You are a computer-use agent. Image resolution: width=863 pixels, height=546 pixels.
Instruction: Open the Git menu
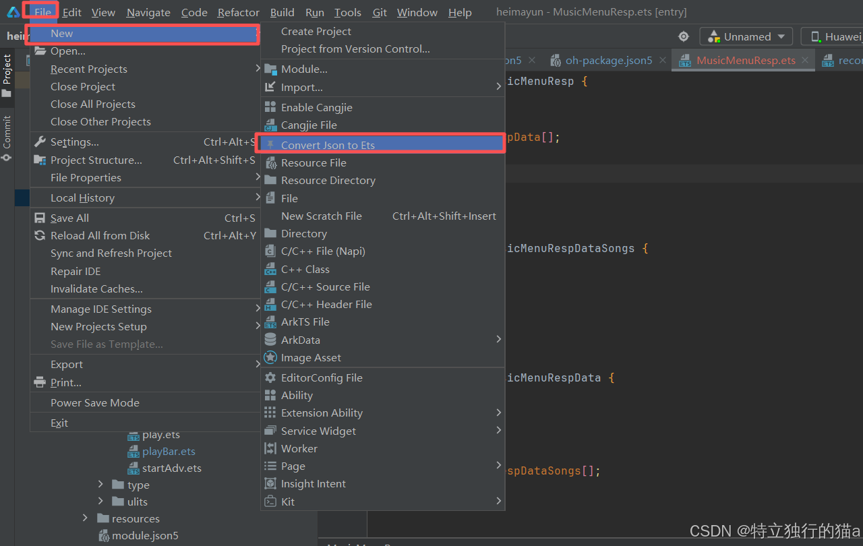(x=380, y=12)
